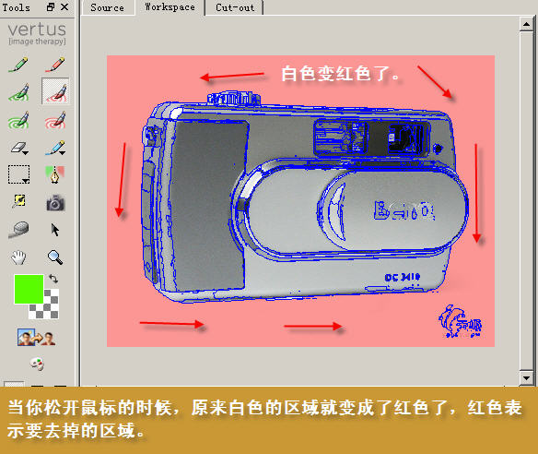Undock the Tools panel
This screenshot has width=538, height=454.
click(x=51, y=6)
